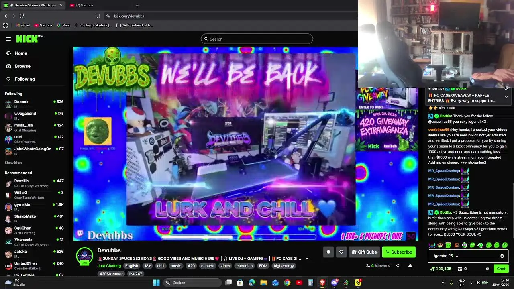
Task: Select the 420 tag
Action: click(x=191, y=266)
